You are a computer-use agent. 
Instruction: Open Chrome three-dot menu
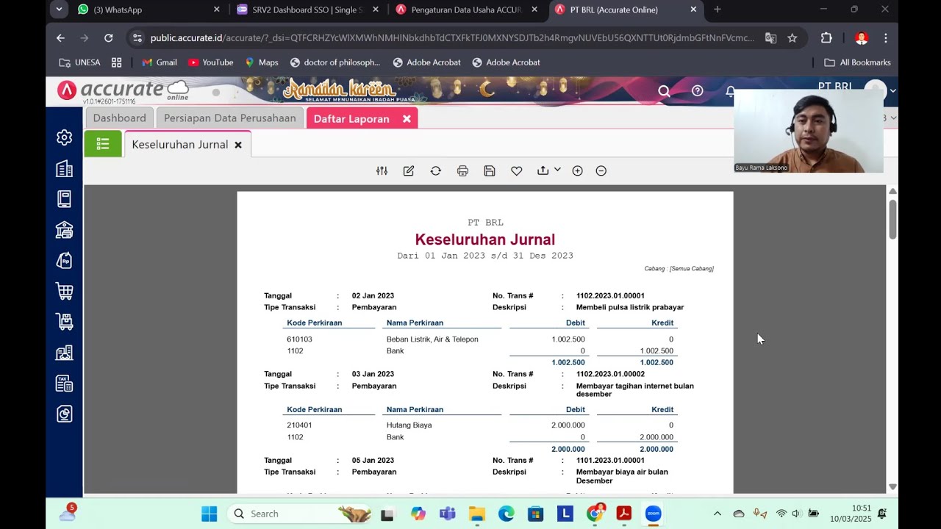click(x=886, y=38)
